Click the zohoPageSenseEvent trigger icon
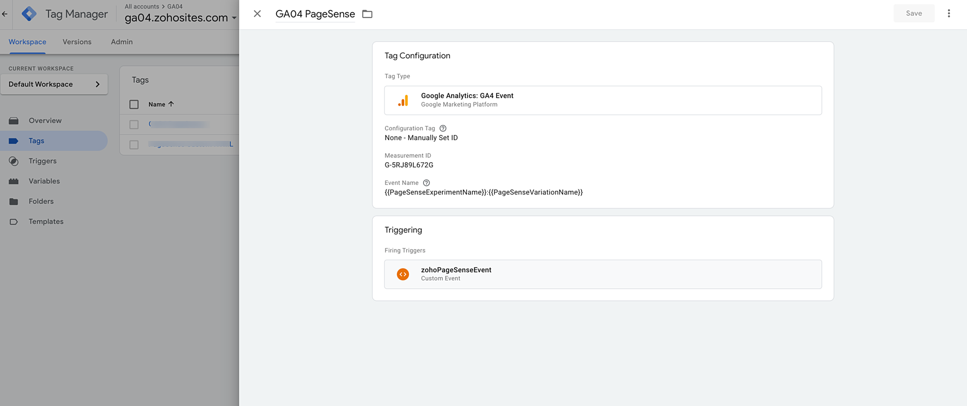Screen dimensions: 967x406 click(x=403, y=274)
